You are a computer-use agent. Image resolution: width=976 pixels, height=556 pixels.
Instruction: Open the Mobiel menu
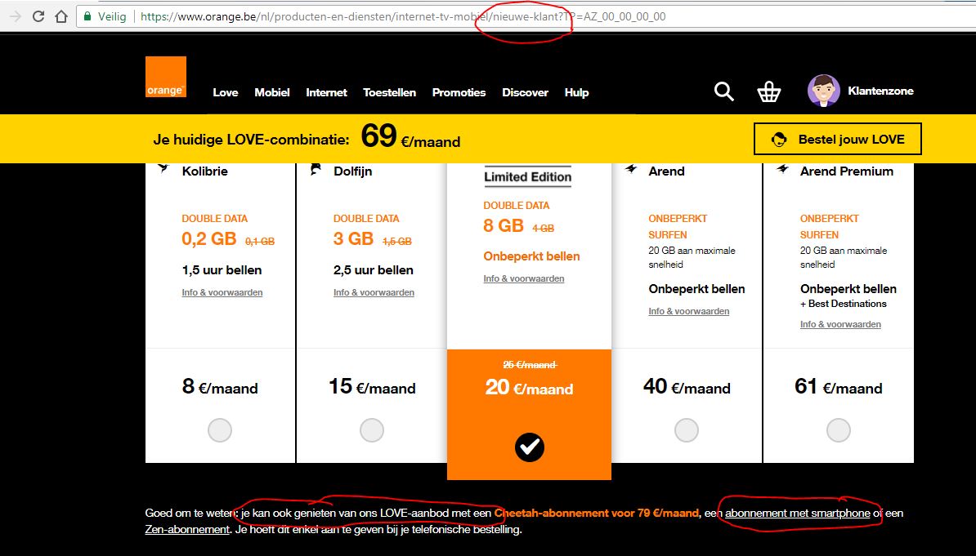[x=272, y=93]
